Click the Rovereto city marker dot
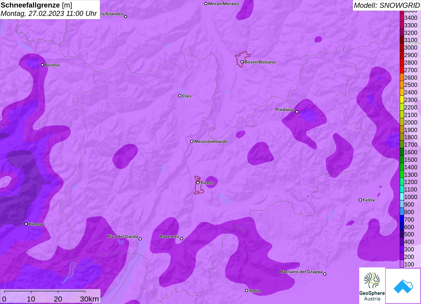The width and height of the screenshot is (421, 304). tap(182, 239)
